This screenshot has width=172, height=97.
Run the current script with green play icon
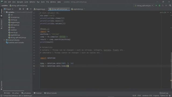tap(156, 5)
